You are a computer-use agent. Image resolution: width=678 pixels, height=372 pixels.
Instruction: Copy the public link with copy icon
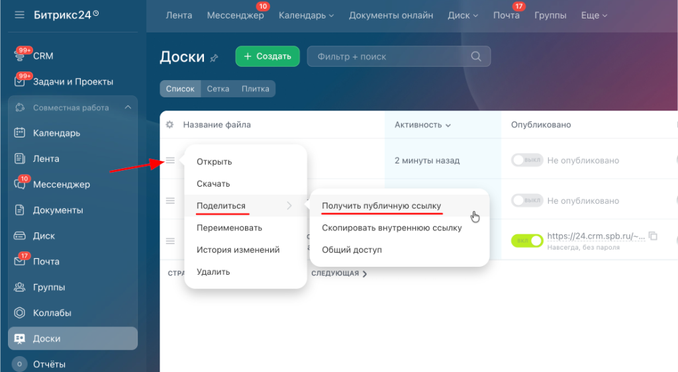click(x=654, y=236)
